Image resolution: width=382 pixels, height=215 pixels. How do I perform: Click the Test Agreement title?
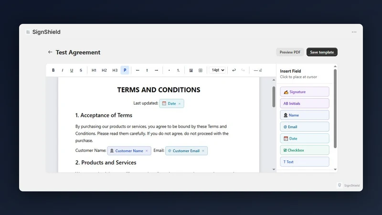coord(78,52)
